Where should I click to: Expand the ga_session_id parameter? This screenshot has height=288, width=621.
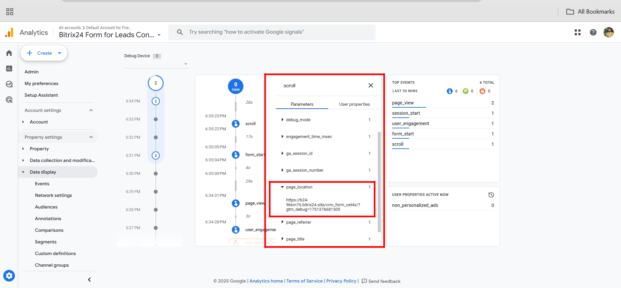[282, 153]
